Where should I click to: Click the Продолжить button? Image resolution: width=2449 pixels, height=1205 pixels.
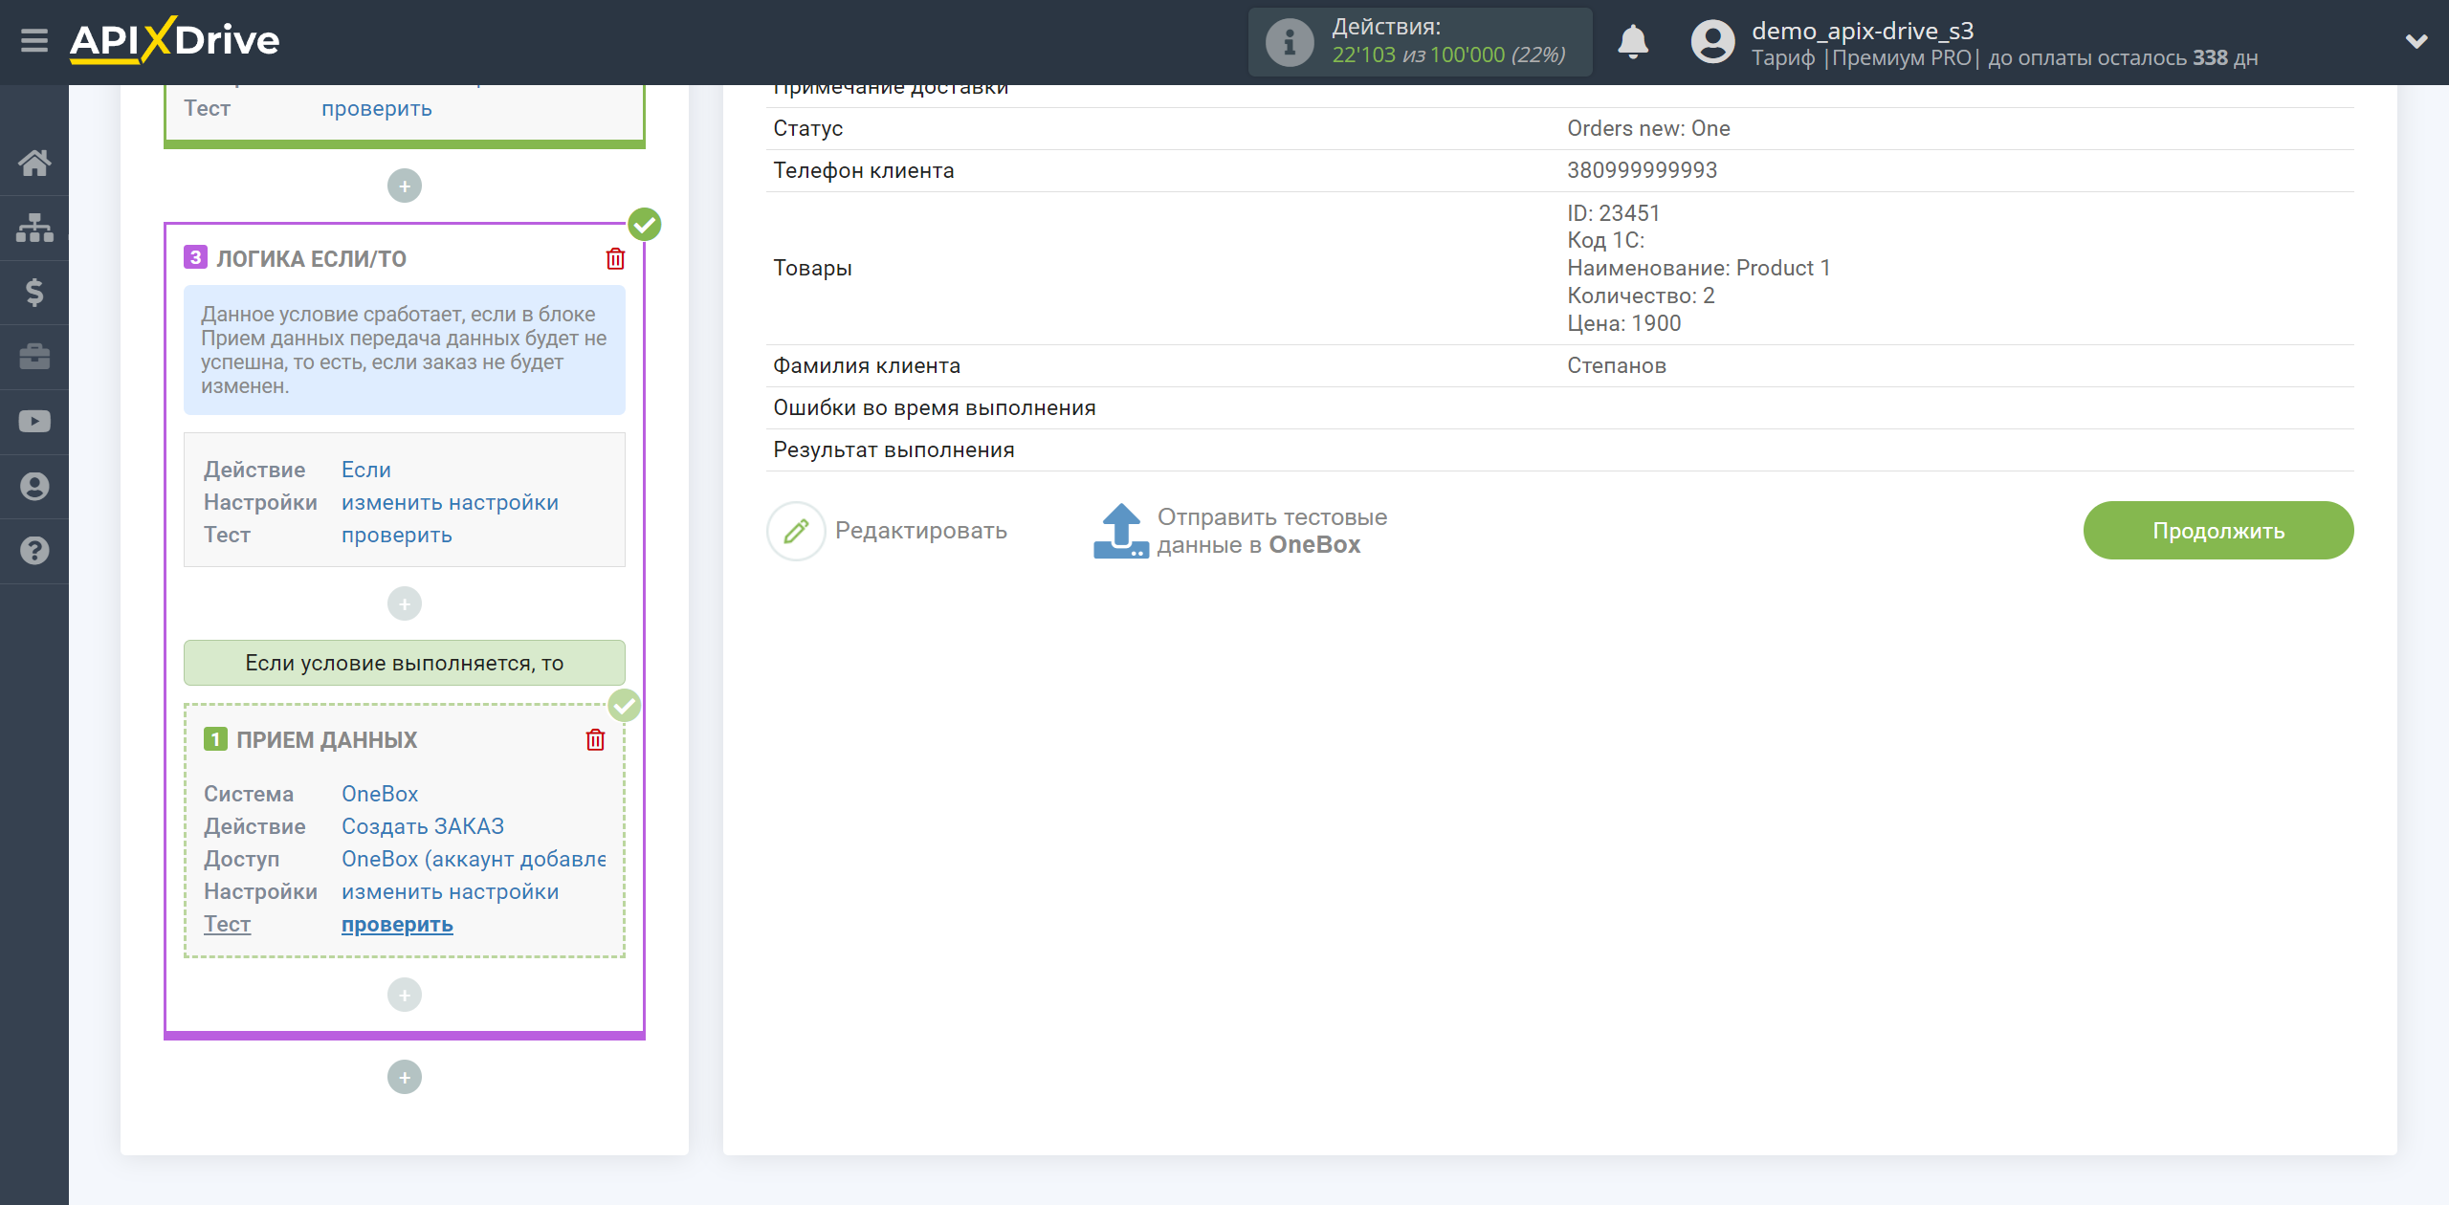[2218, 531]
